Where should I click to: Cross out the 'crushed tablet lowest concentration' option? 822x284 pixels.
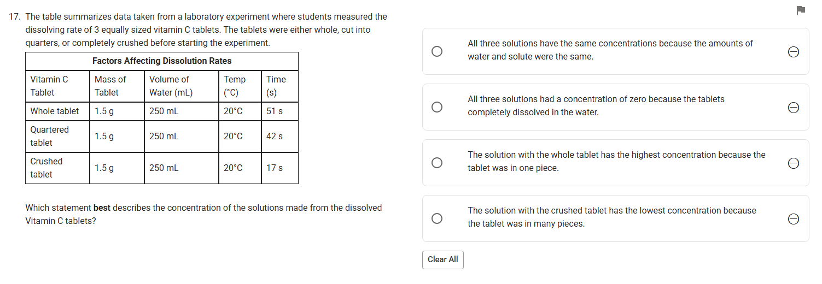coord(794,218)
